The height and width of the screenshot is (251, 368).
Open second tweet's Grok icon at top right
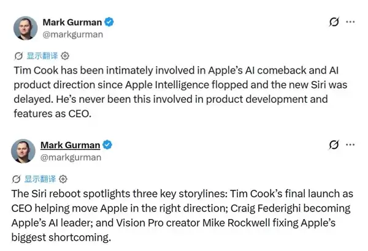[x=334, y=144]
